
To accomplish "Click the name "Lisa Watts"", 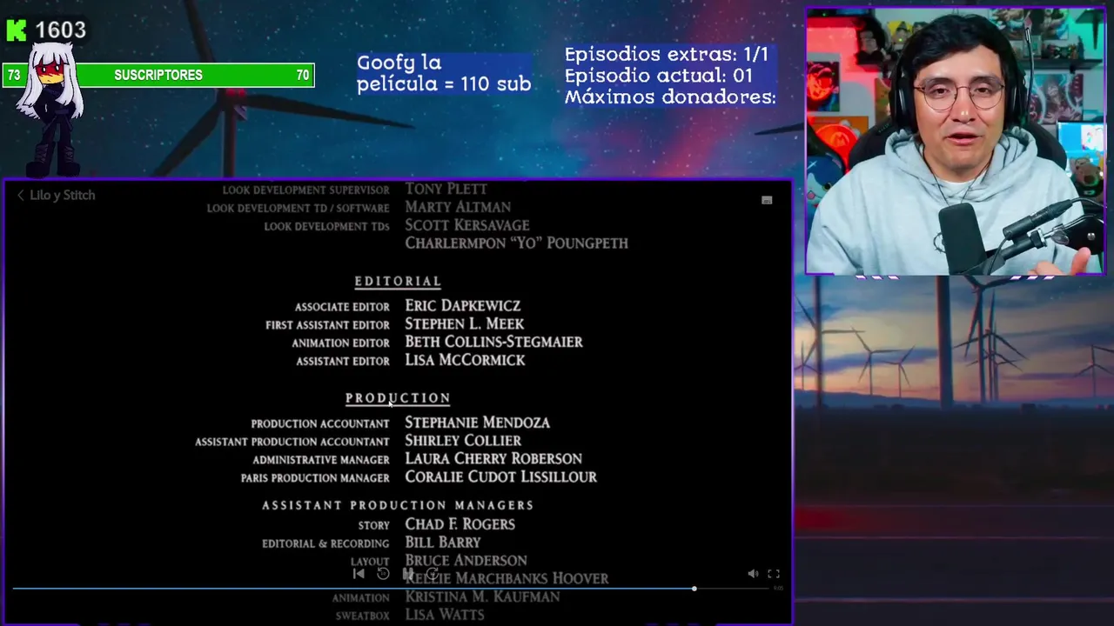I will (444, 616).
